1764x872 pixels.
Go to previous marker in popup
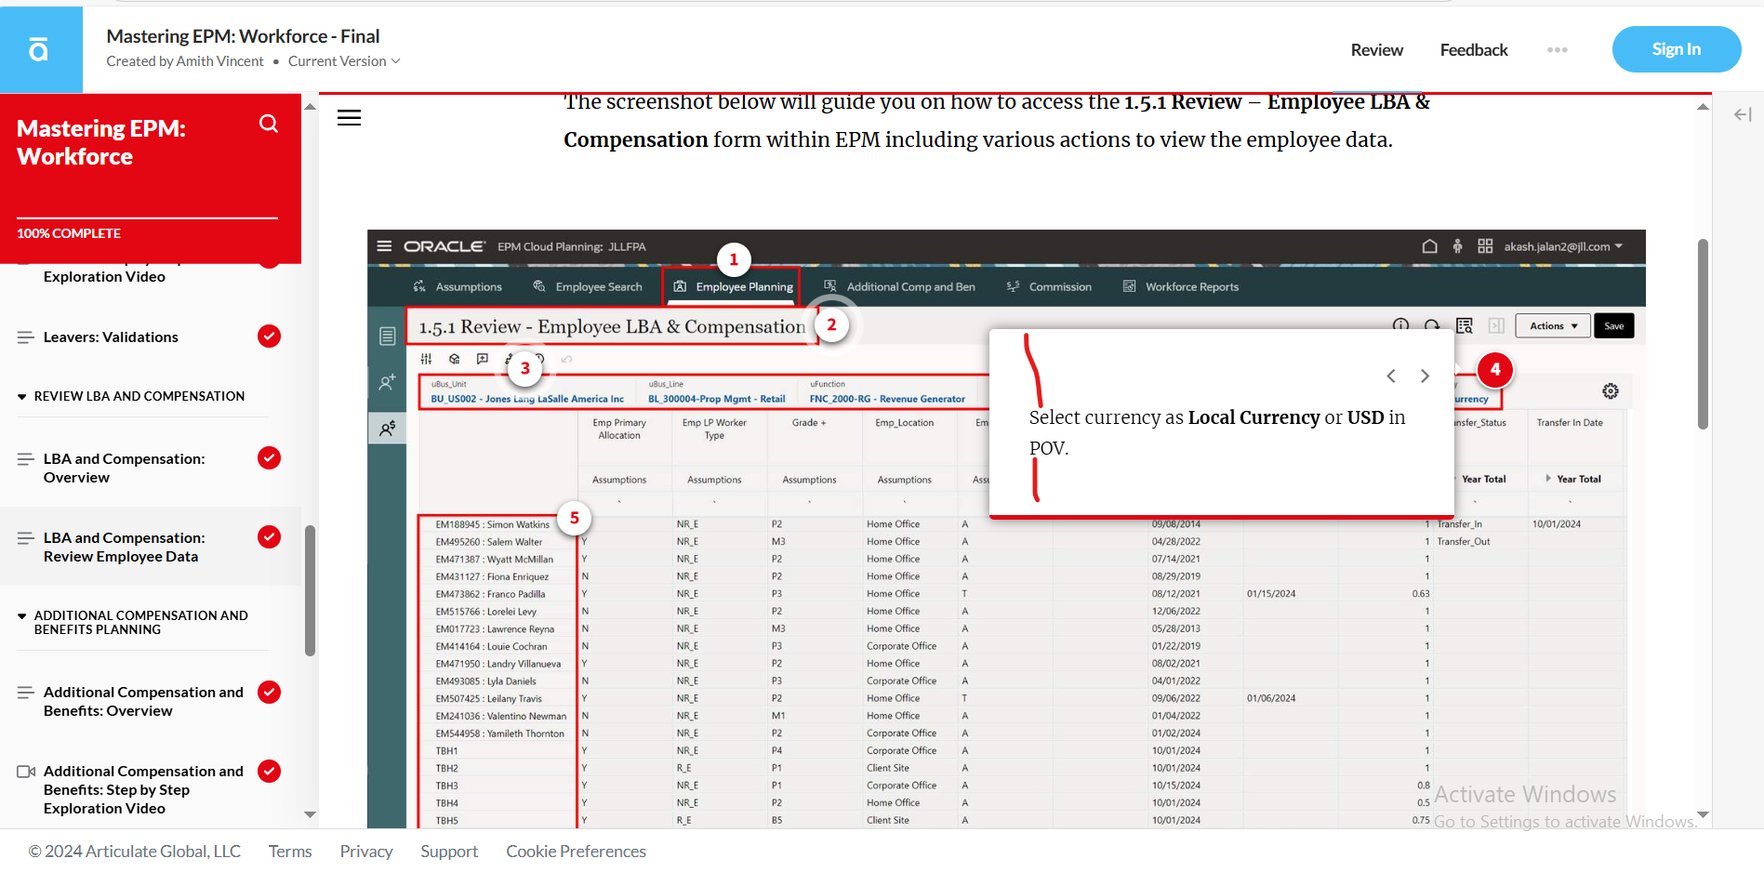point(1391,376)
